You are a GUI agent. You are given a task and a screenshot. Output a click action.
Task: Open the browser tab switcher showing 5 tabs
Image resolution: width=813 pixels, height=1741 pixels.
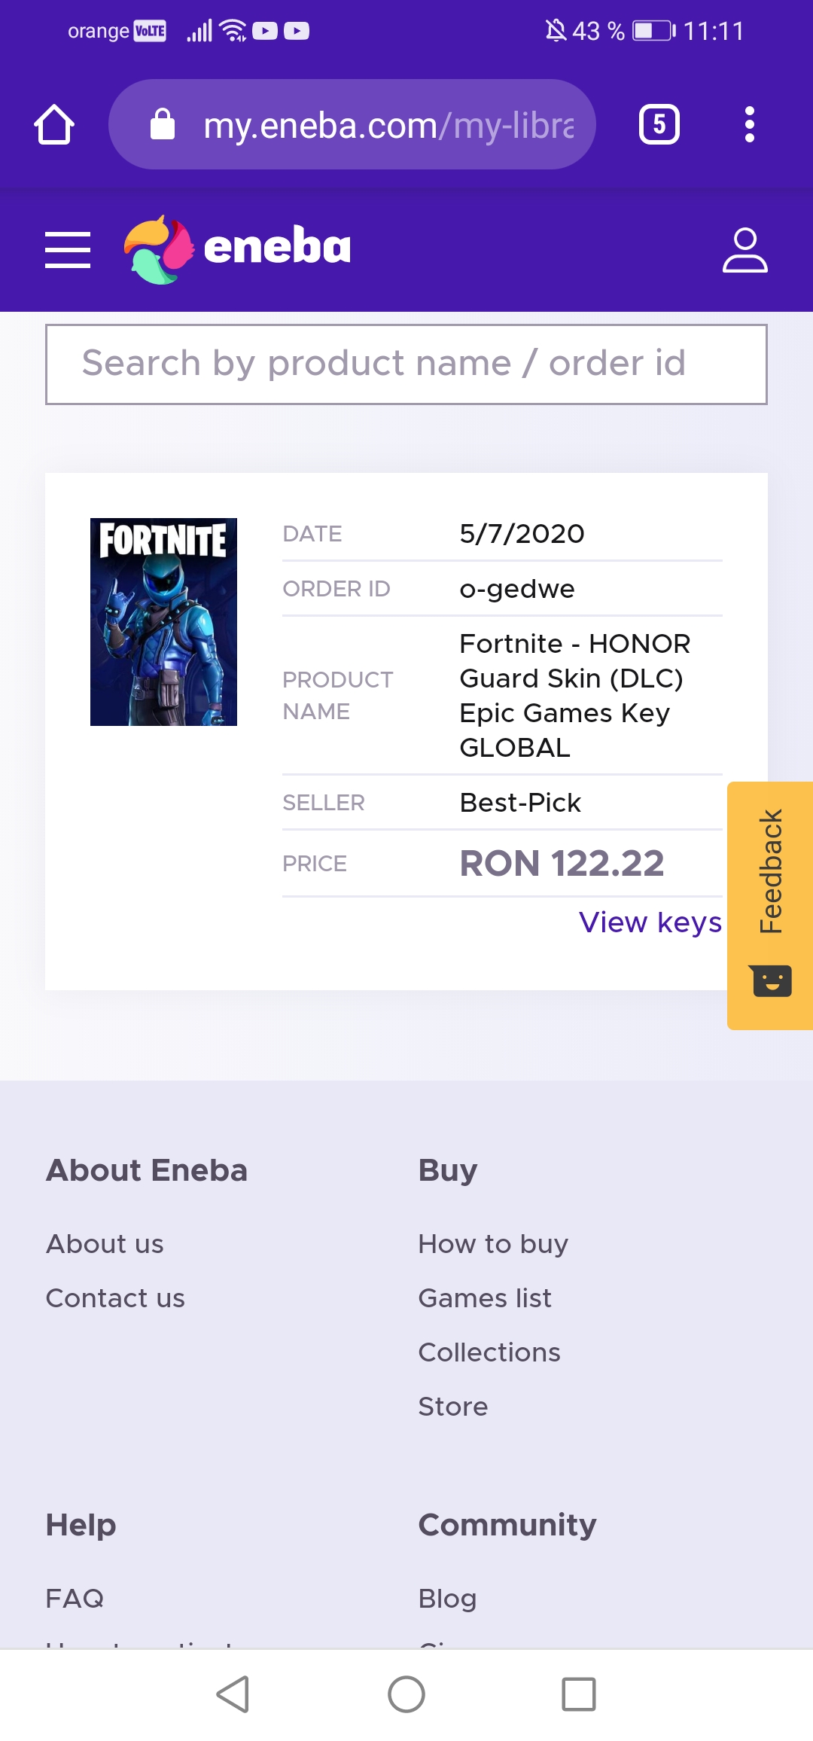click(x=659, y=123)
